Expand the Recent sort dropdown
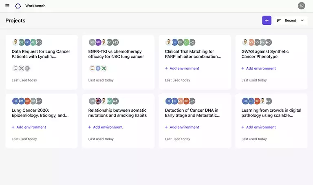Screen dimensions: 313x185 (302, 20)
